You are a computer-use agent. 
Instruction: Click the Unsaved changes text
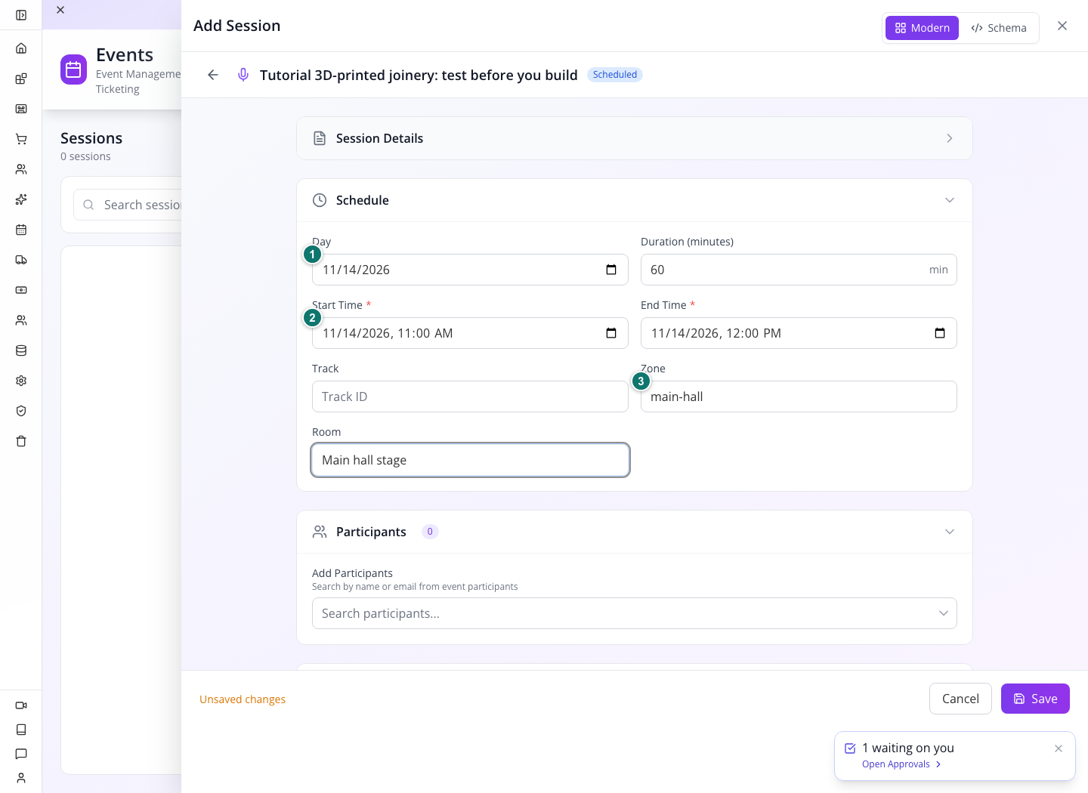click(243, 699)
